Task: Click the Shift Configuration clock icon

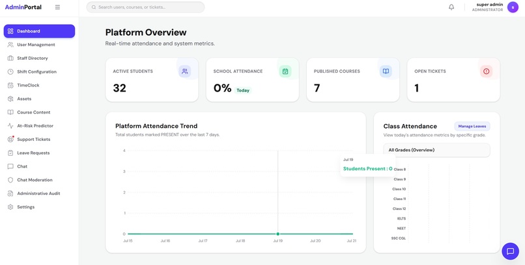Action: click(10, 71)
